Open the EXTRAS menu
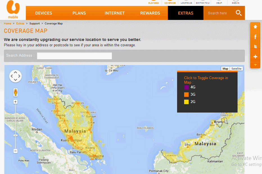This screenshot has height=174, width=262. coord(186,13)
